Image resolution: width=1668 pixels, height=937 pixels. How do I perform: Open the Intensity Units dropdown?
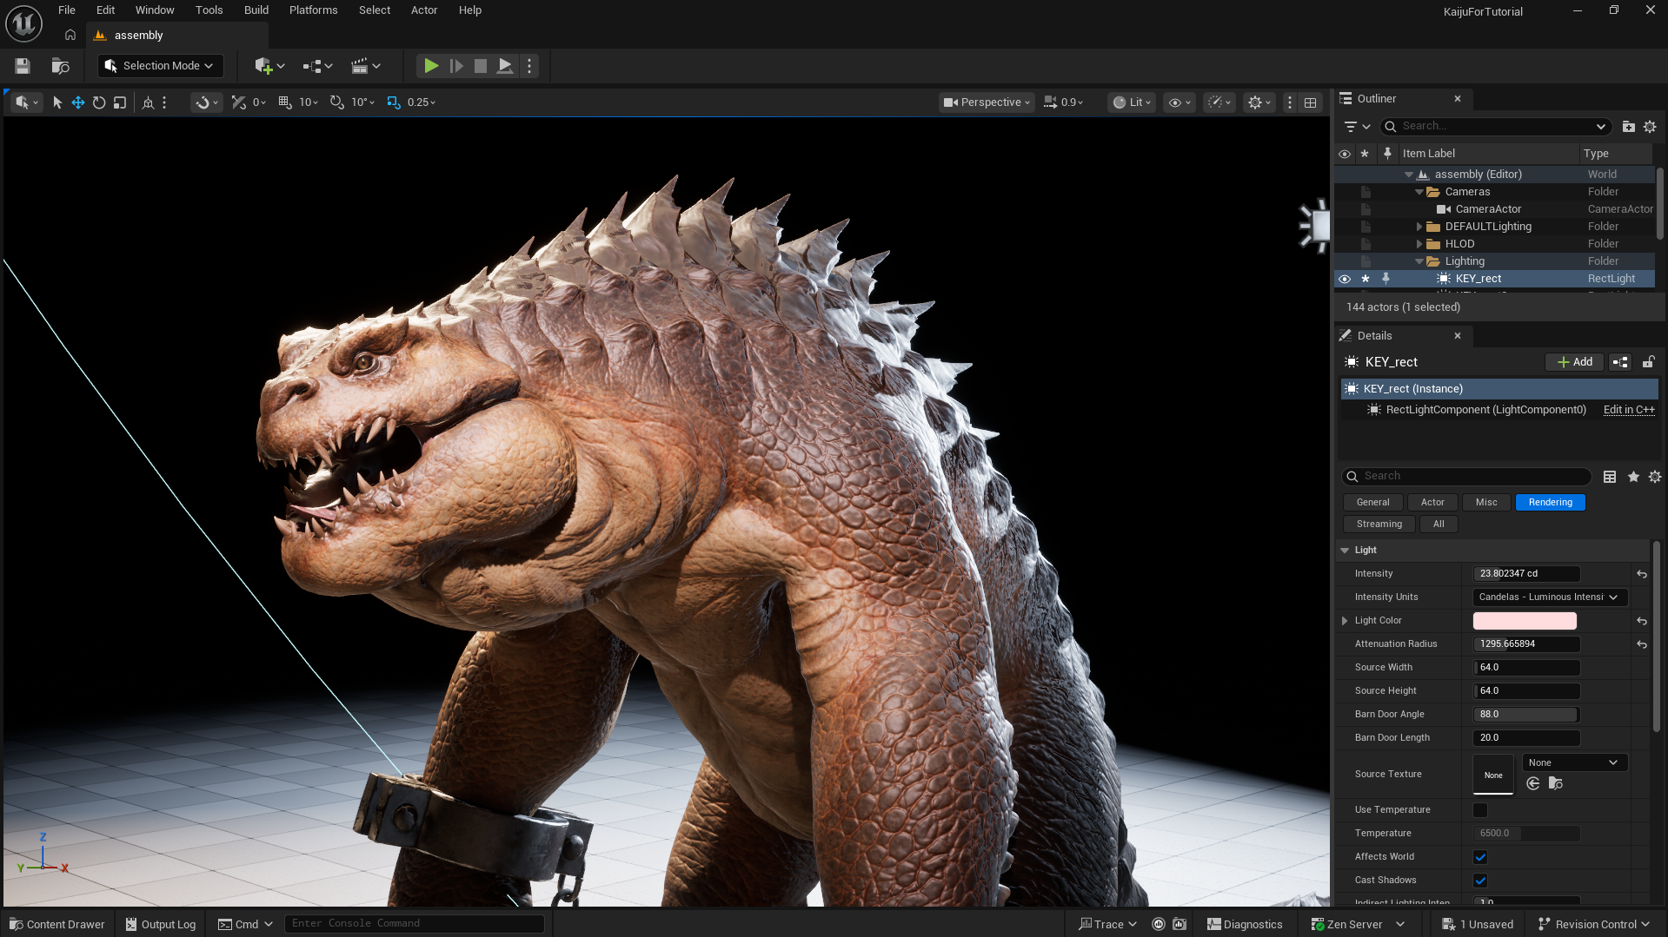coord(1550,597)
